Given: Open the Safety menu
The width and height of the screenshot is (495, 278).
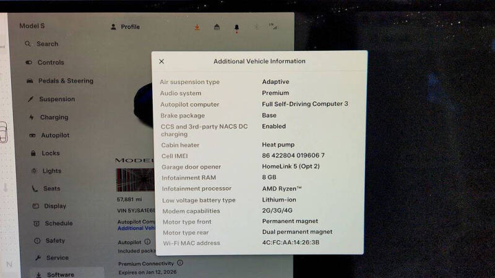Looking at the screenshot, I should pos(49,240).
